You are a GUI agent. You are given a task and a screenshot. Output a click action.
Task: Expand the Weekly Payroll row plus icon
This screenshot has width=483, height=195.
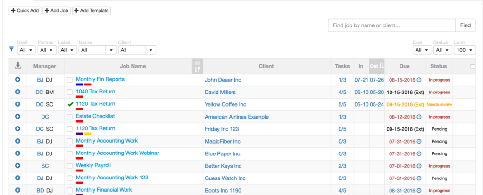point(17,166)
